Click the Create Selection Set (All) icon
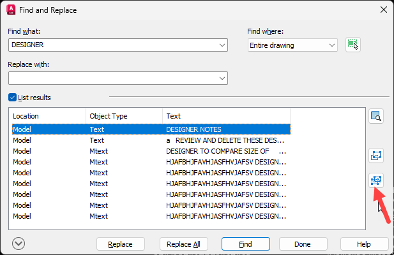This screenshot has width=394, height=255. coord(376,180)
